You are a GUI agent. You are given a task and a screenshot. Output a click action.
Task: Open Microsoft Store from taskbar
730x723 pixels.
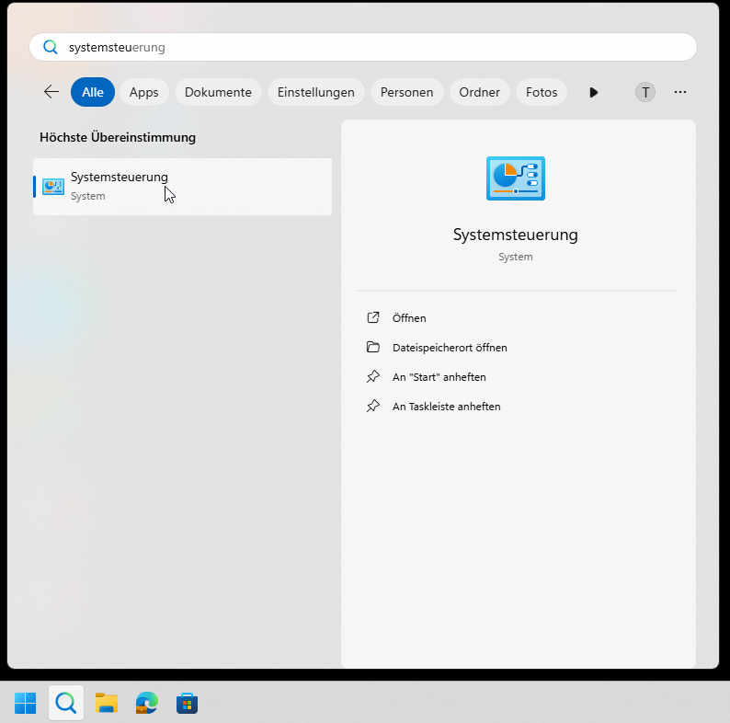tap(188, 704)
